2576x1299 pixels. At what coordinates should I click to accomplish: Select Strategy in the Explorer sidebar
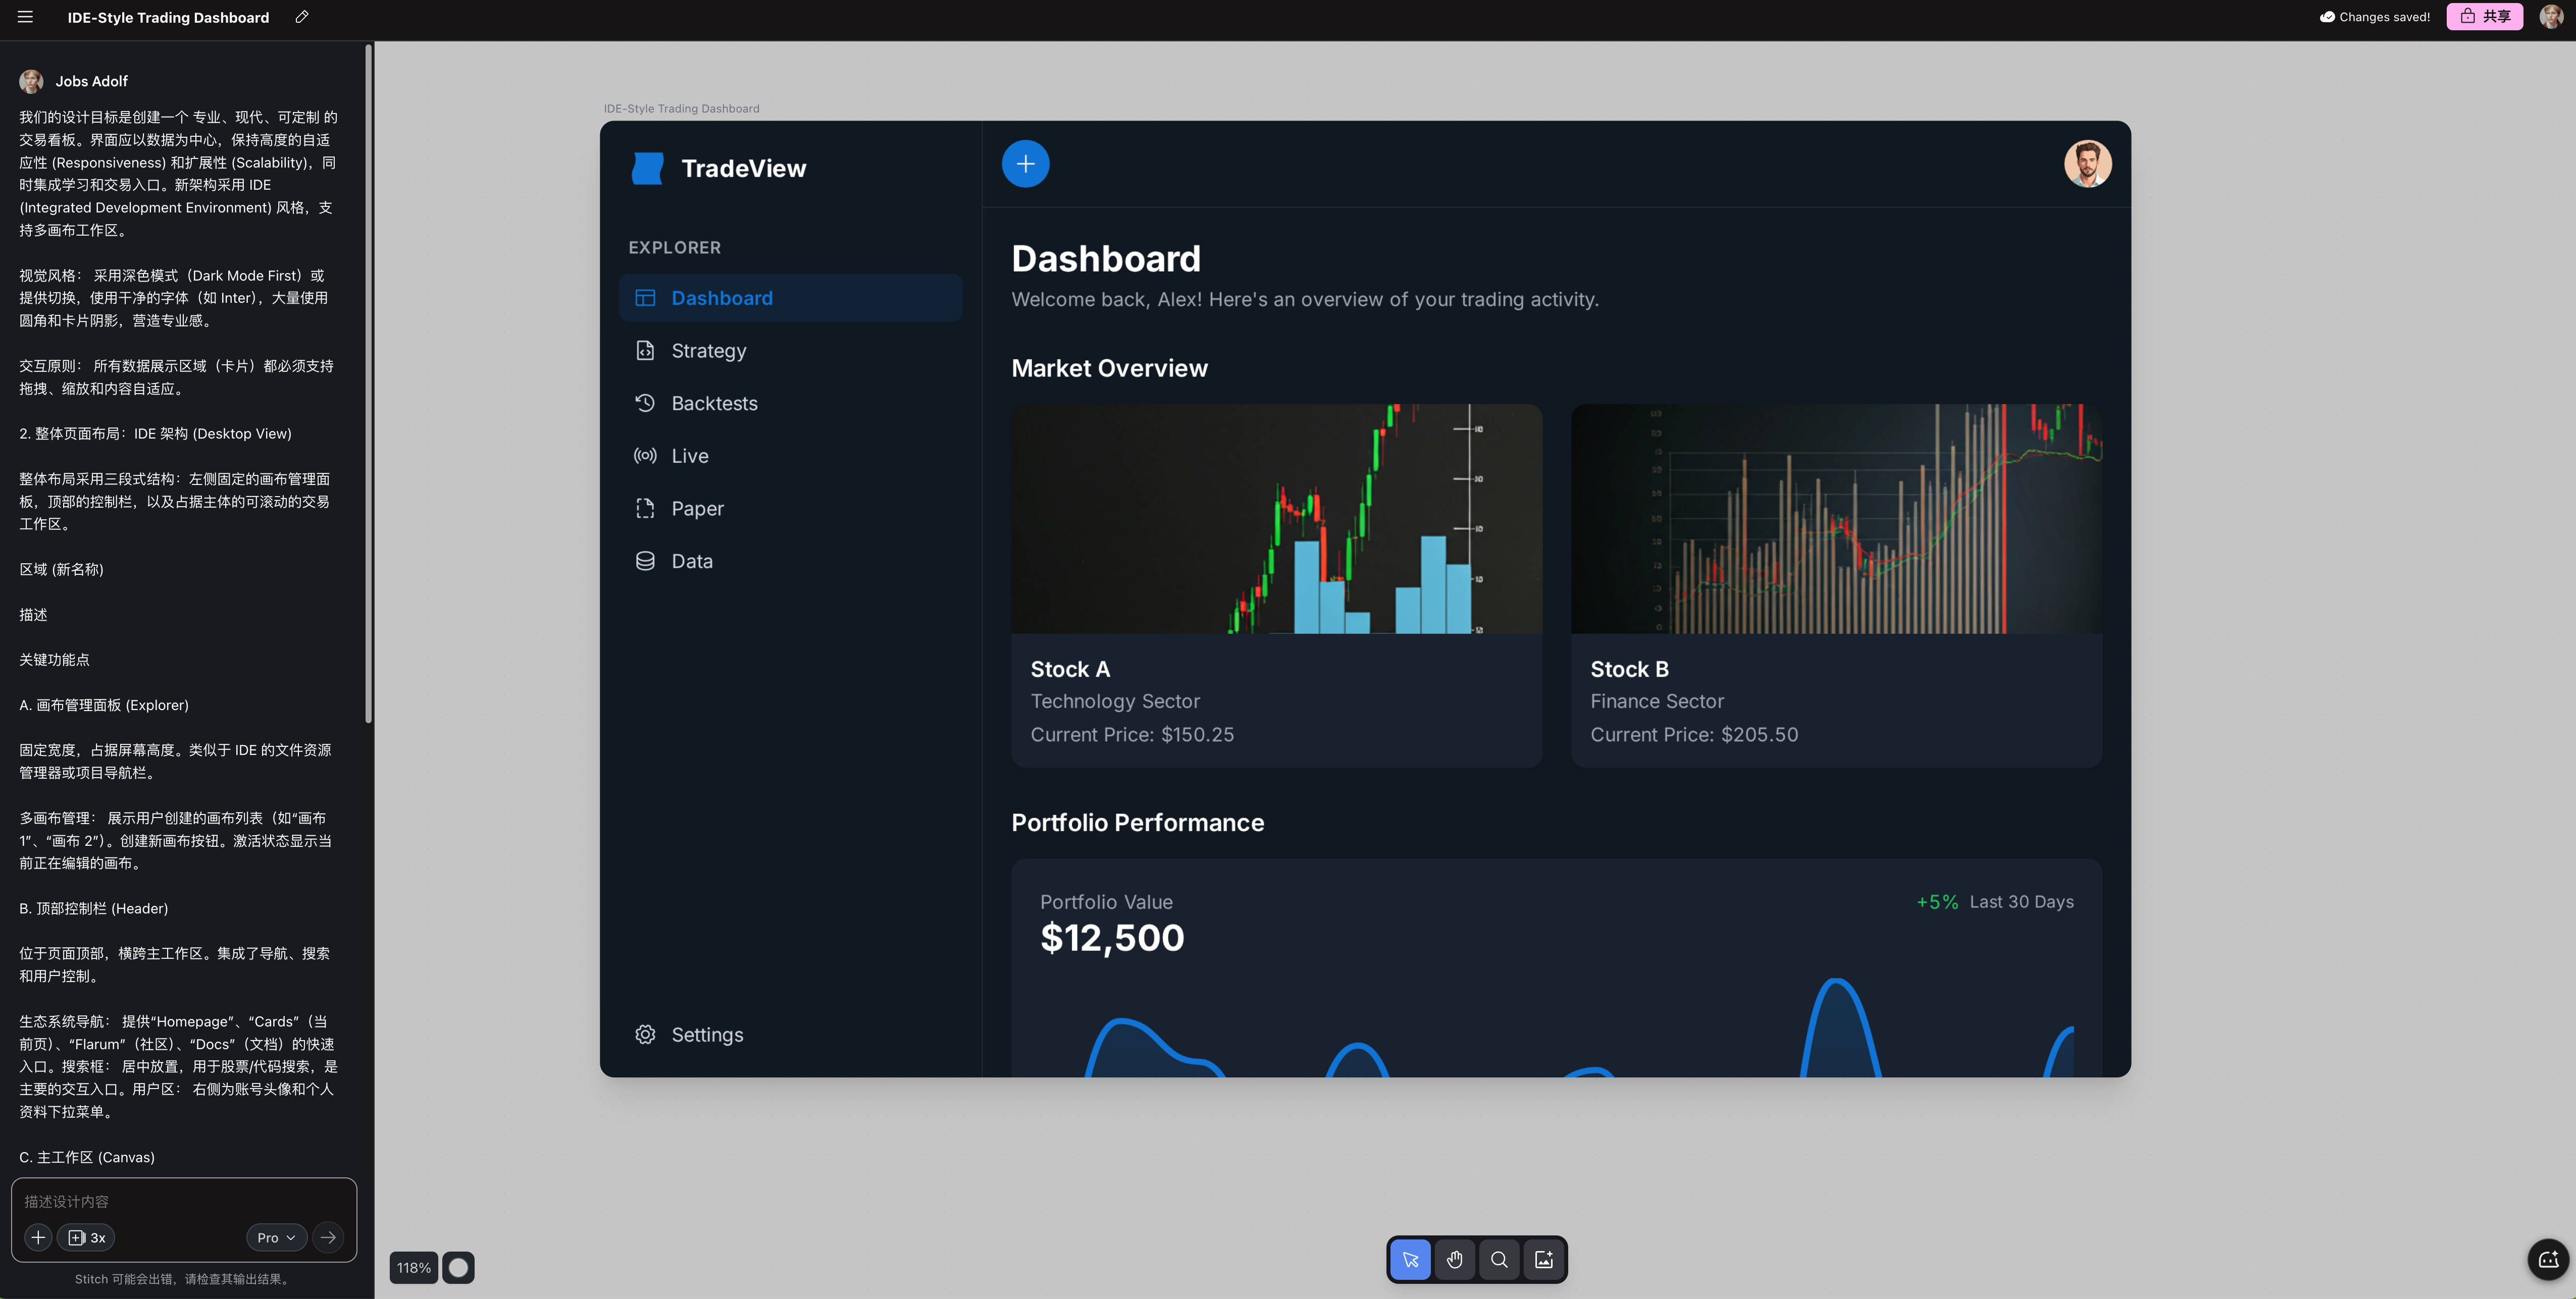[708, 351]
